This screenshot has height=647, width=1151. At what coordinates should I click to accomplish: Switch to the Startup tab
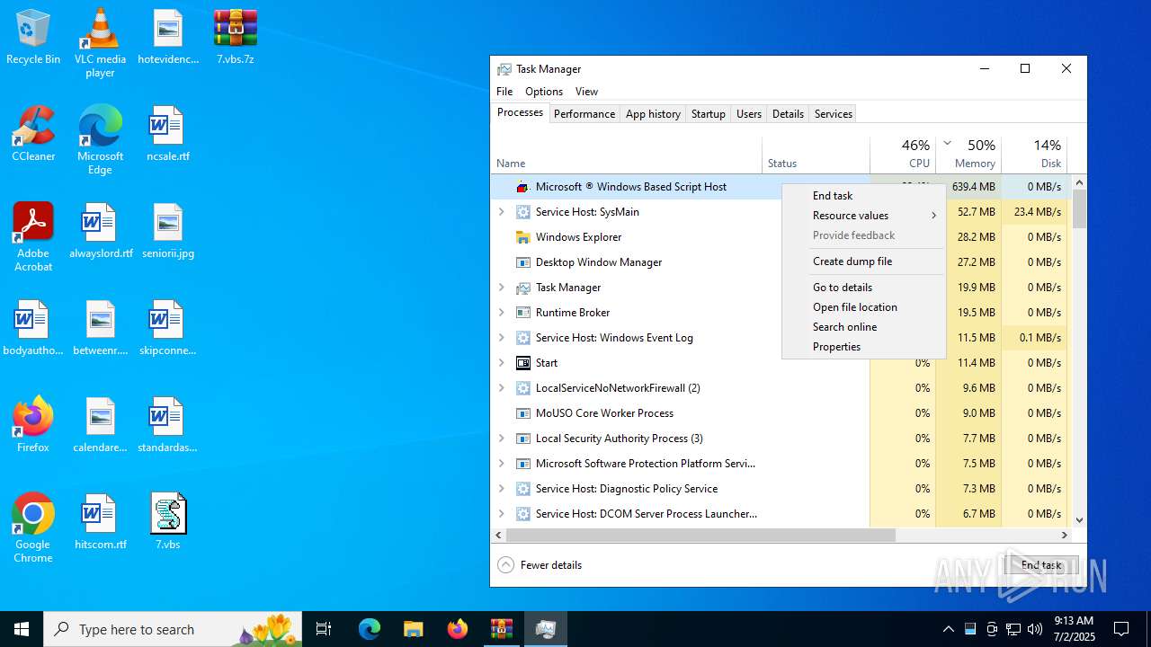(709, 114)
